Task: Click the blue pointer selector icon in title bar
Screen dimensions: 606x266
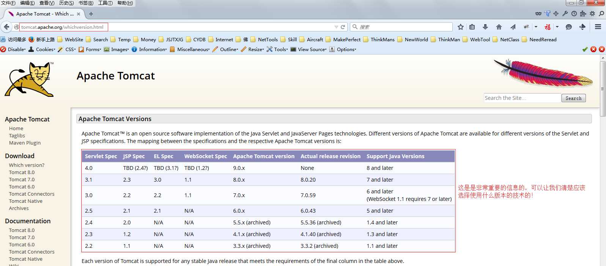Action: [x=547, y=14]
